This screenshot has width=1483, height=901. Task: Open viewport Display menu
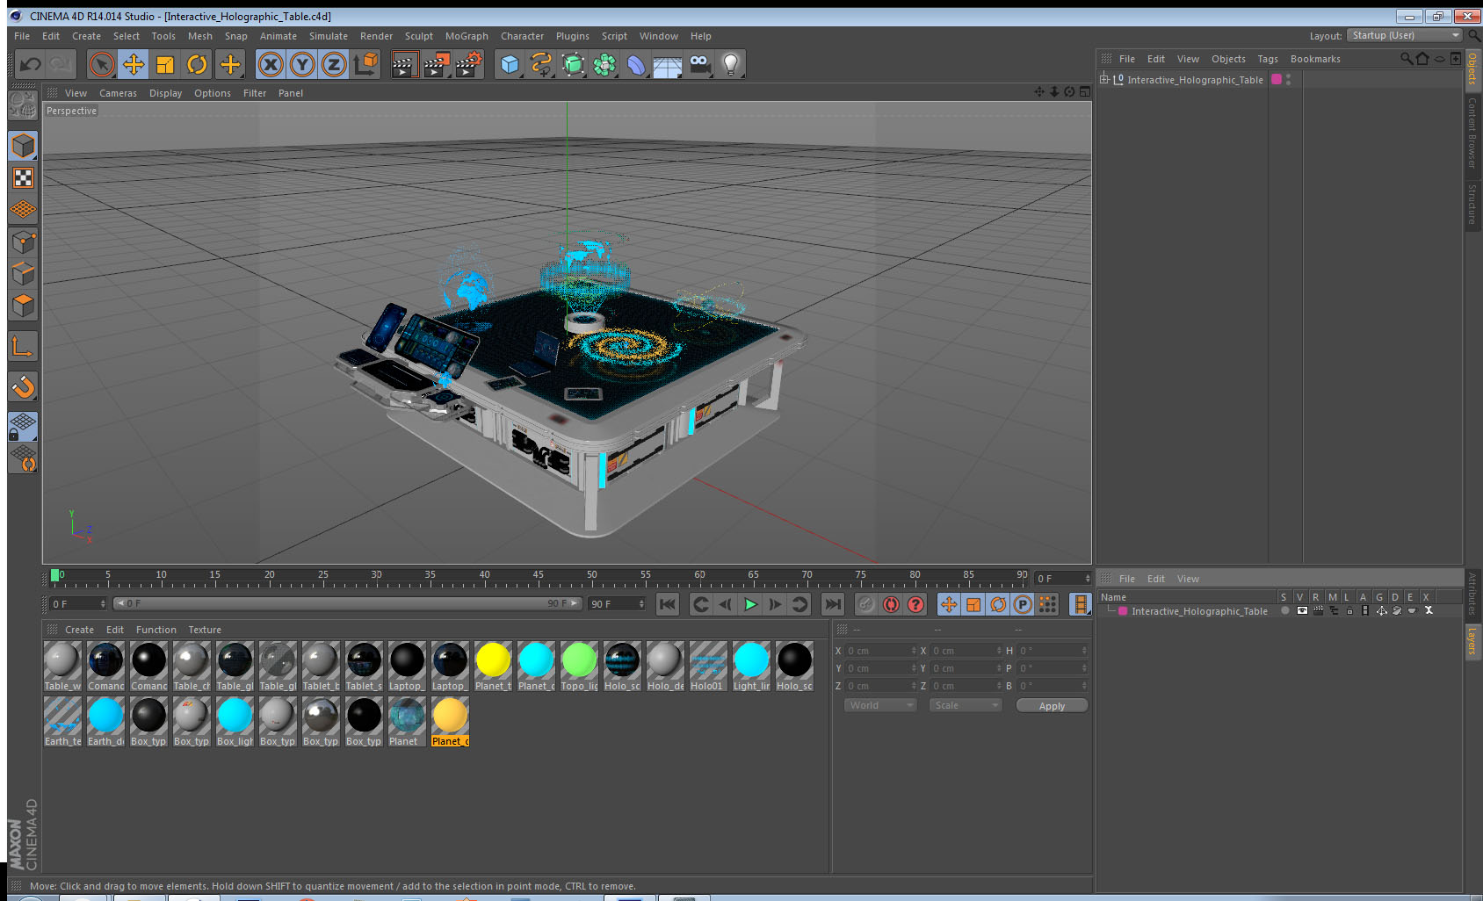click(165, 93)
